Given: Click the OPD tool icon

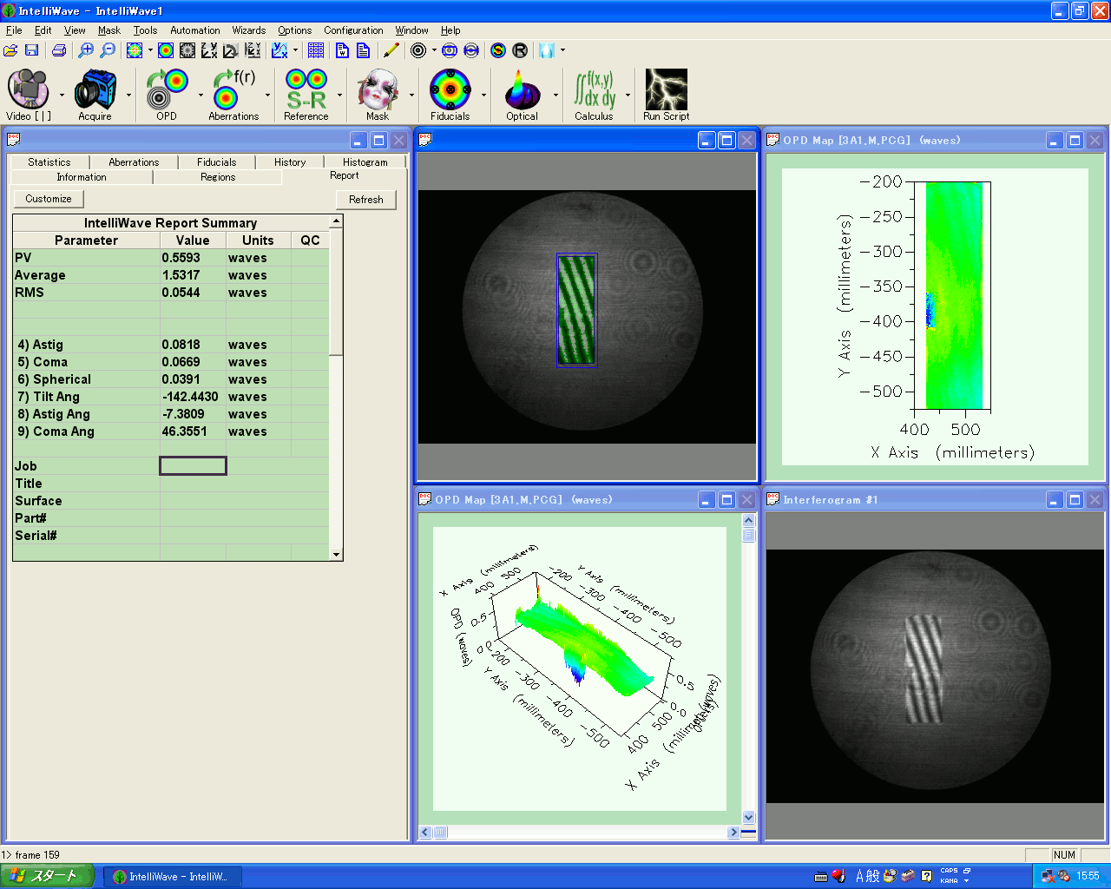Looking at the screenshot, I should click(x=167, y=94).
